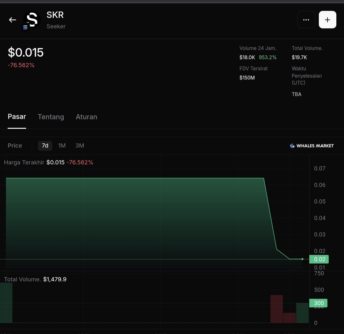Click the 953.2% volume change
The height and width of the screenshot is (334, 344).
[268, 57]
